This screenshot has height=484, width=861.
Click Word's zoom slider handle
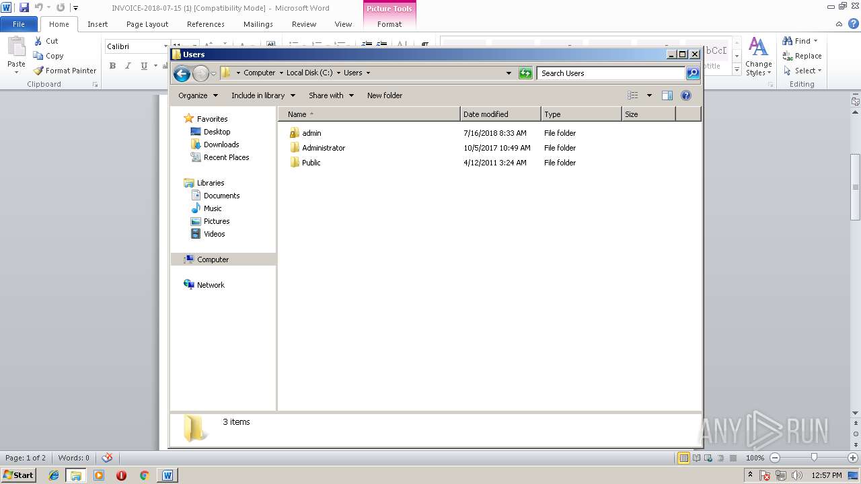tap(814, 458)
